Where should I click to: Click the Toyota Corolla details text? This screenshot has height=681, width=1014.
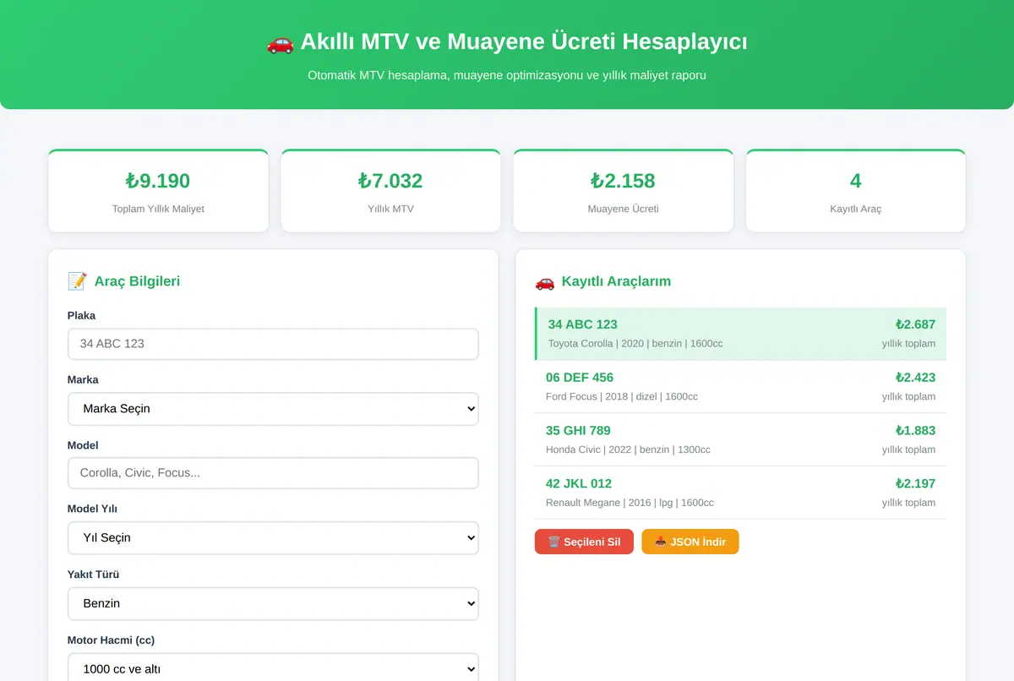pos(635,344)
